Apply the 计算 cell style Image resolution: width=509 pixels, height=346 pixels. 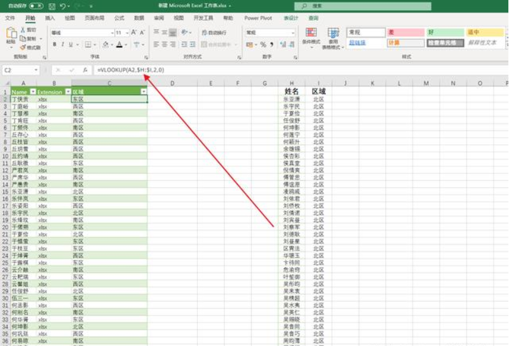pos(405,43)
